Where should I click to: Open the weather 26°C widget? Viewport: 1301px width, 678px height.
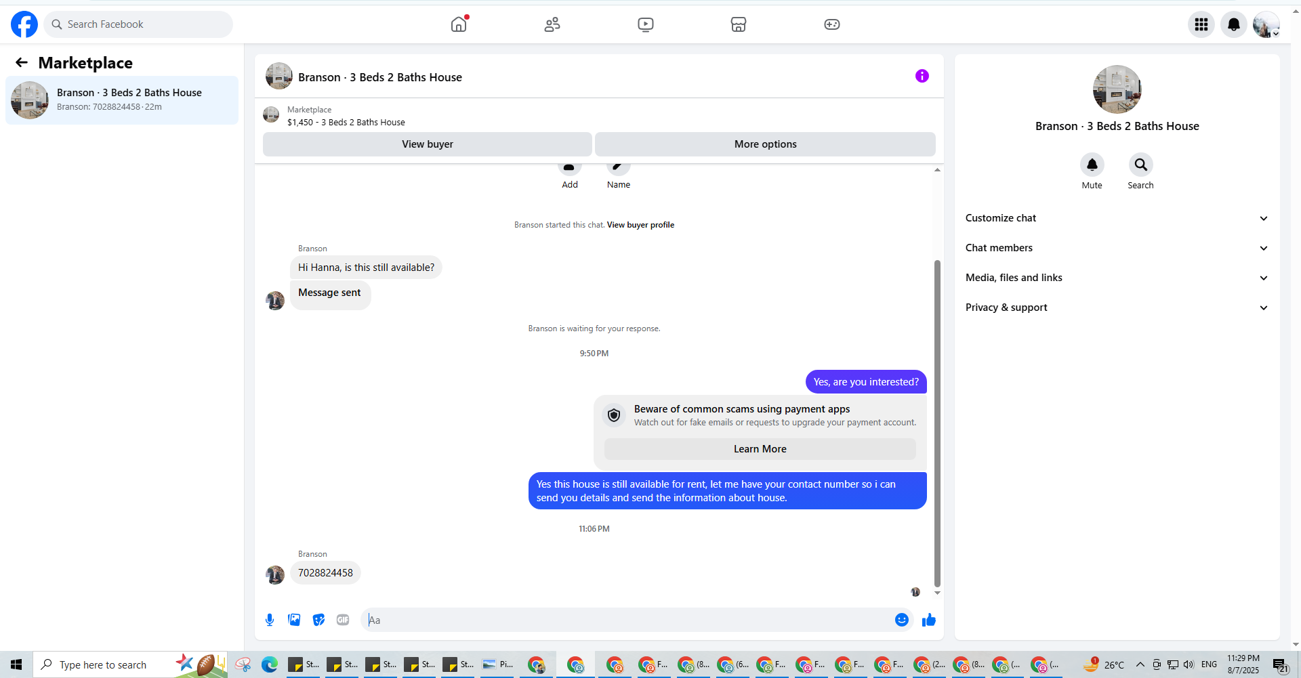click(1104, 664)
